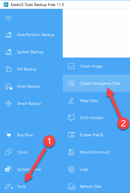Open File Backup via its icon
The height and width of the screenshot is (193, 130).
9,69
